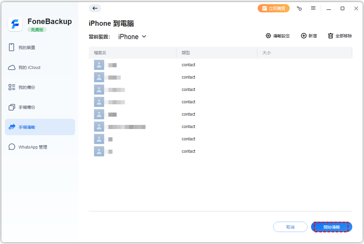
Task: Open 我的備份 in the sidebar
Action: pyautogui.click(x=40, y=87)
